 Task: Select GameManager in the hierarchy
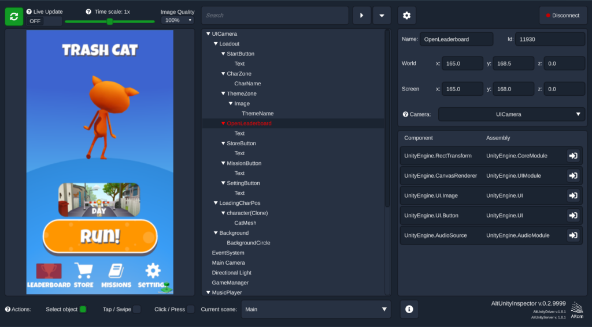(x=230, y=283)
